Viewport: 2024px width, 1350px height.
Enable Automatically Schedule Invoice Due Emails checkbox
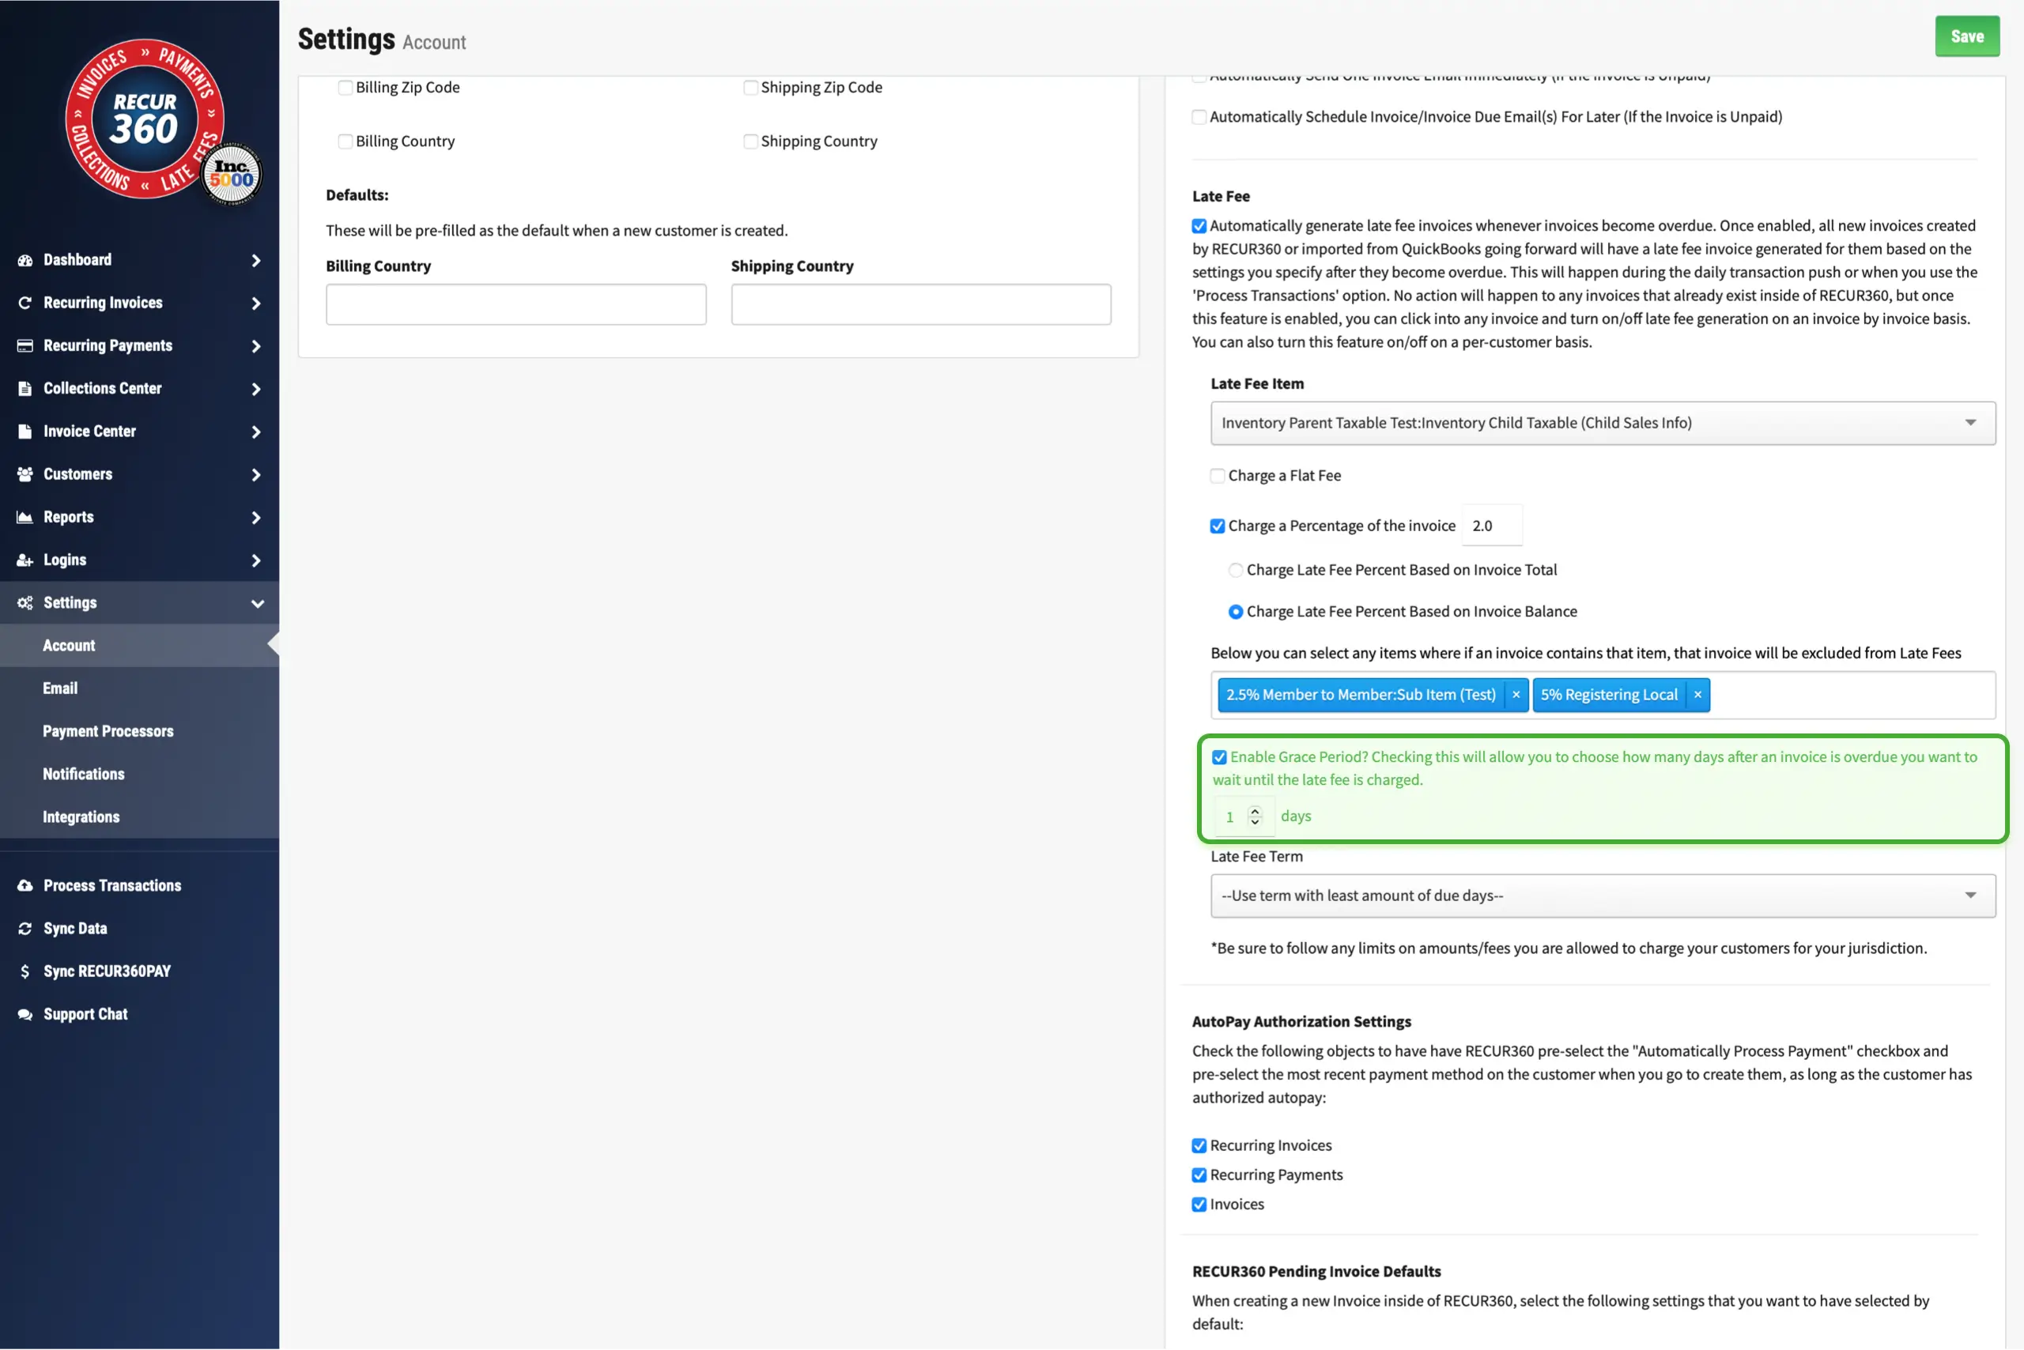[x=1199, y=117]
